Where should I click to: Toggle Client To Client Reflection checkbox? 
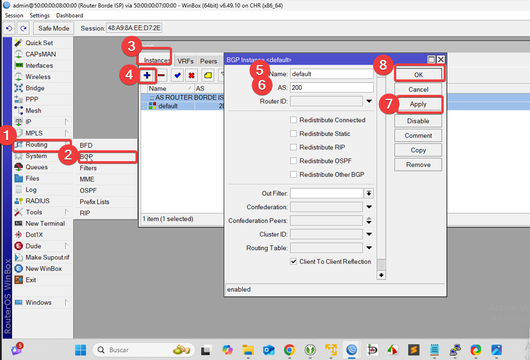click(293, 262)
